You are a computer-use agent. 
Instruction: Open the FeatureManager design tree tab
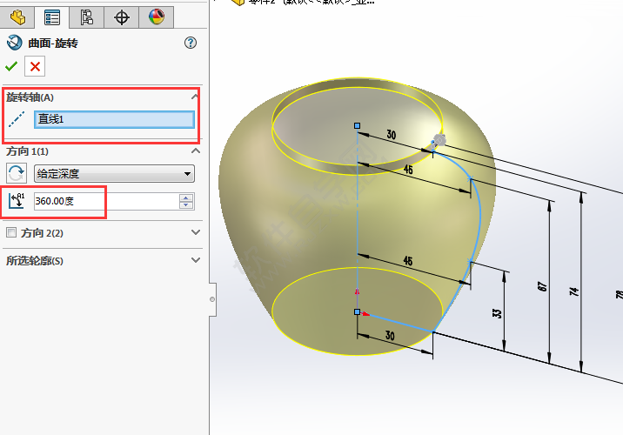click(x=17, y=17)
